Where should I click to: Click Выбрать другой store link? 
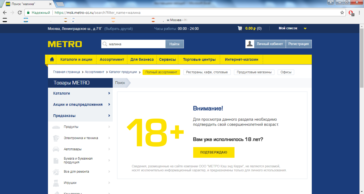(118, 29)
